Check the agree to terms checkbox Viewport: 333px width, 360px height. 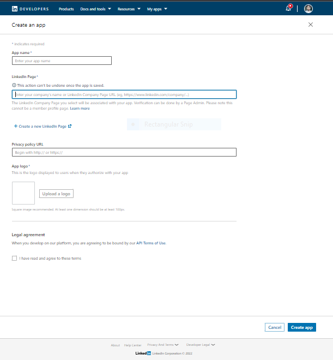[x=15, y=259]
